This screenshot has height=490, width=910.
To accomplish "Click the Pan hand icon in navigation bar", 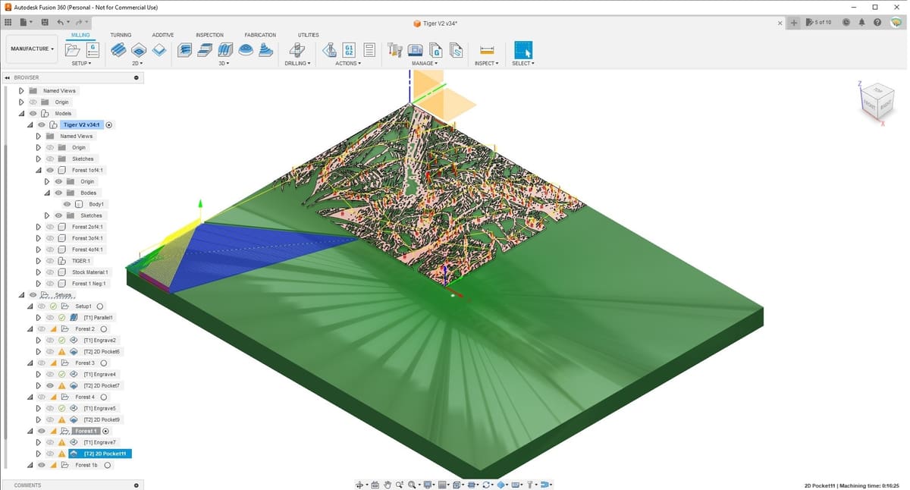I will coord(388,485).
